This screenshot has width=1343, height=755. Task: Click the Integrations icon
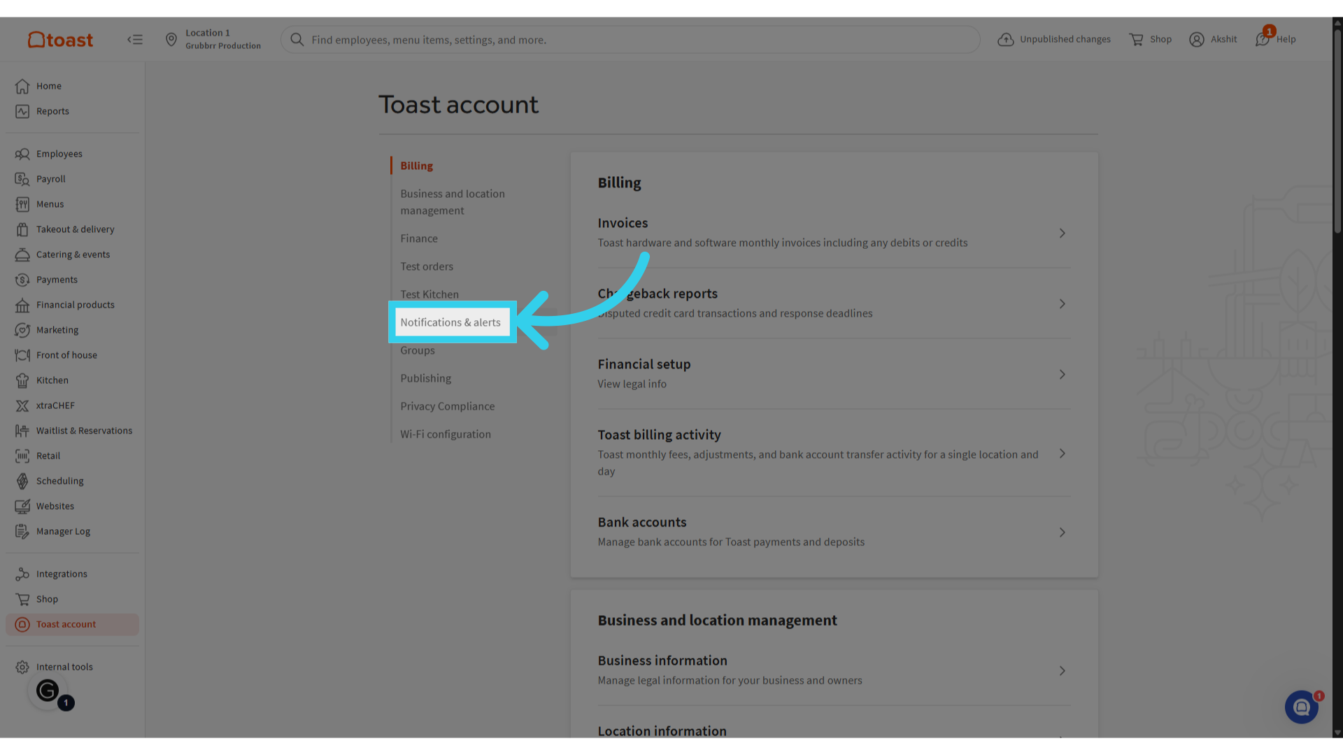click(x=22, y=574)
